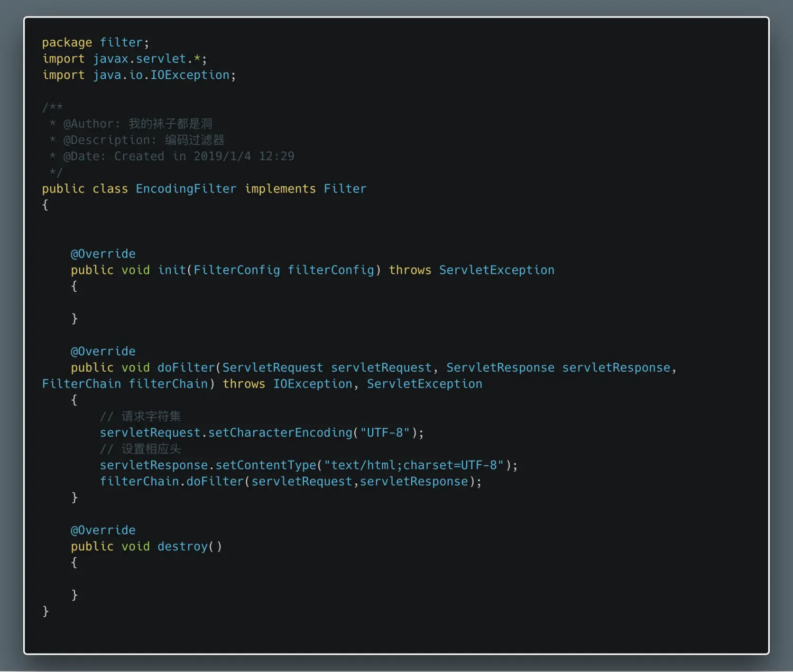Click the 'ServletResponse' parameter type
This screenshot has height=672, width=793.
(501, 368)
